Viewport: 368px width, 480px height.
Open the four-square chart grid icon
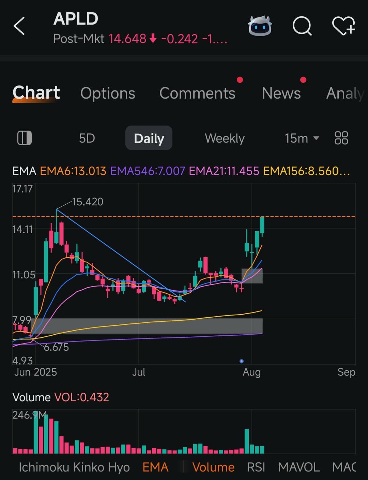341,138
